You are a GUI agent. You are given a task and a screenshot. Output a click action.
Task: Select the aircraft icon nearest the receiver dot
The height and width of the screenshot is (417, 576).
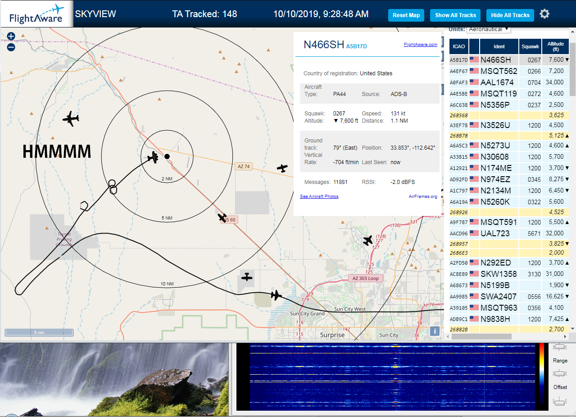tap(154, 157)
